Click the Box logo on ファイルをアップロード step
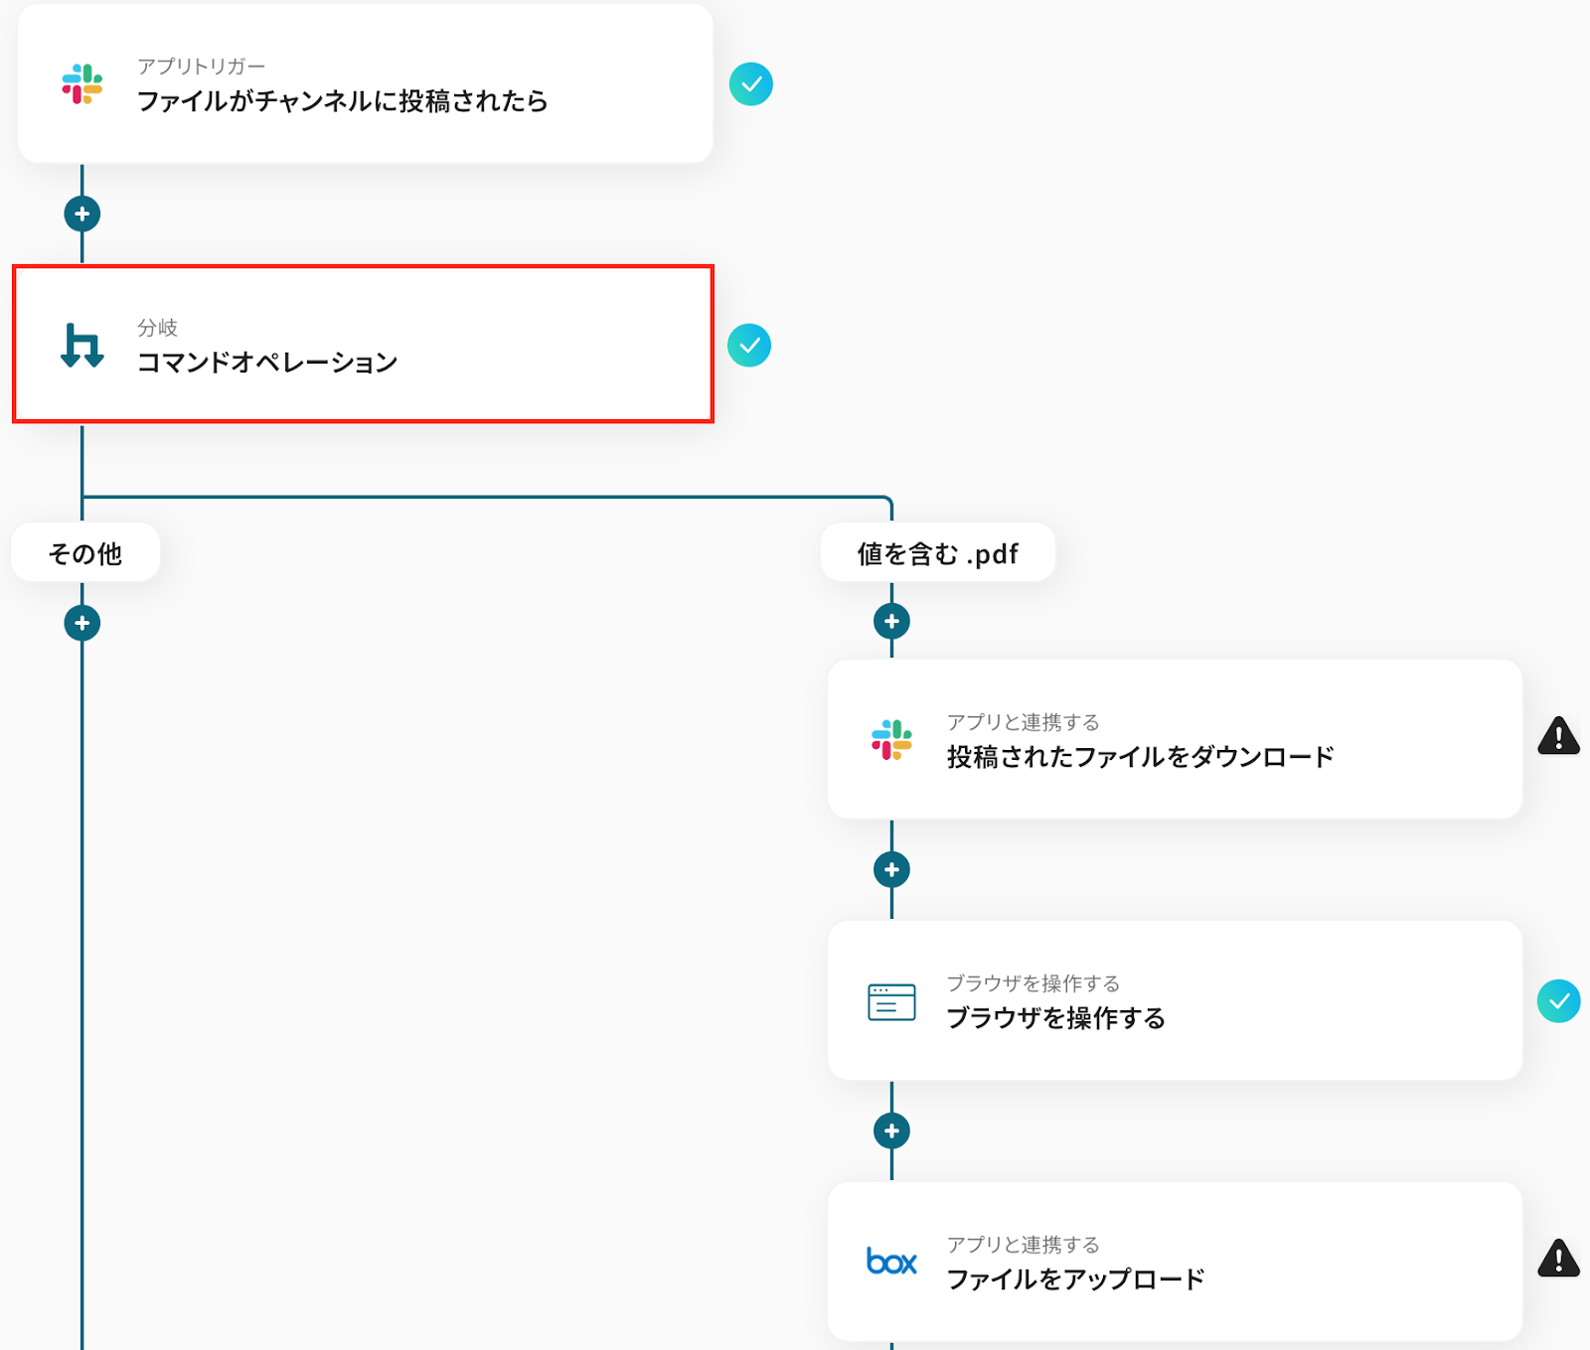The image size is (1590, 1350). point(891,1262)
